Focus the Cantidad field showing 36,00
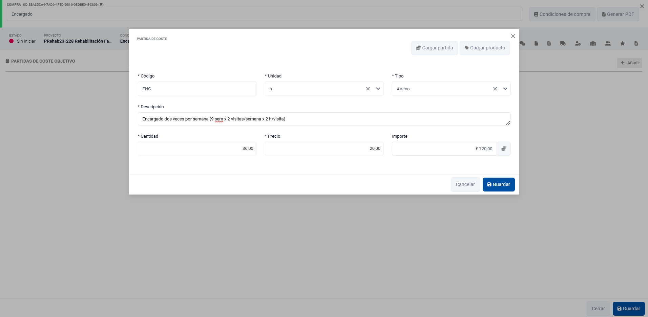Image resolution: width=648 pixels, height=317 pixels. 197,149
